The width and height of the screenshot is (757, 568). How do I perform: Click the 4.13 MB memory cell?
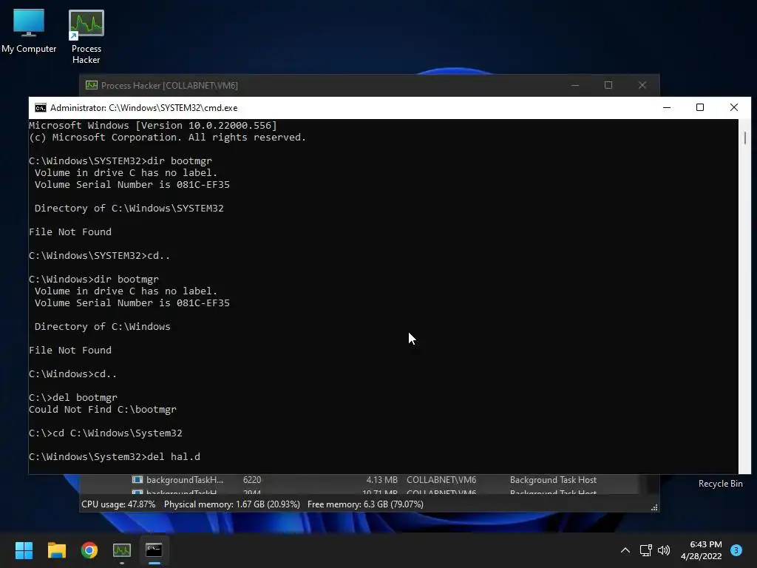coord(382,479)
